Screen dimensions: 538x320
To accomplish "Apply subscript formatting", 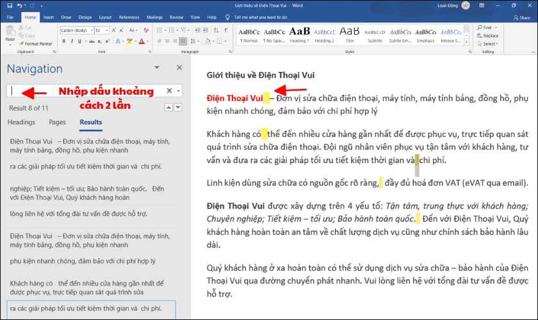I will (99, 41).
